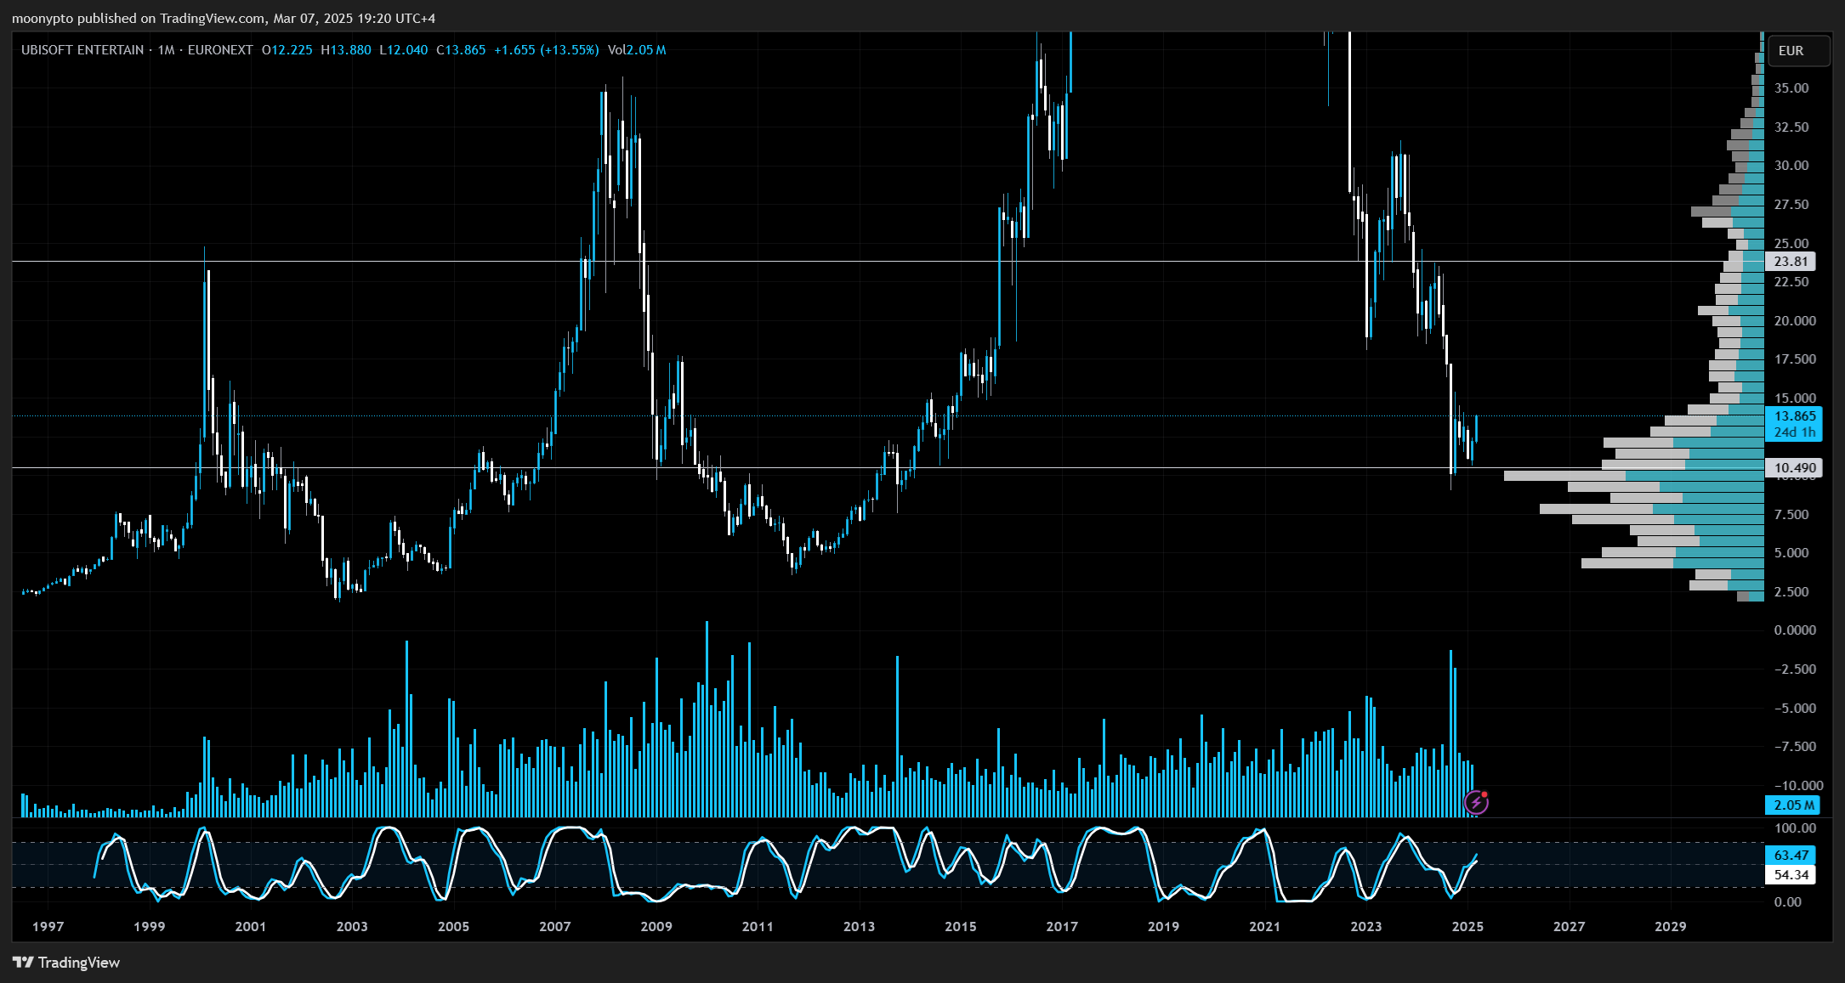
Task: Click the 2005 time axis label
Action: [453, 927]
